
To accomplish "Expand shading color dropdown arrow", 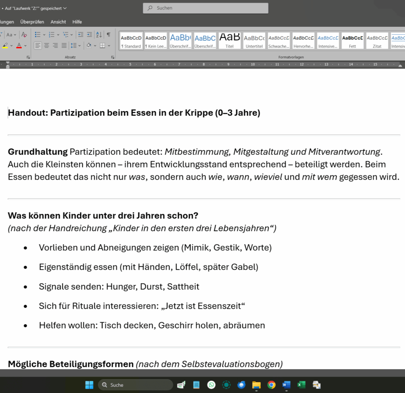I will pos(95,46).
